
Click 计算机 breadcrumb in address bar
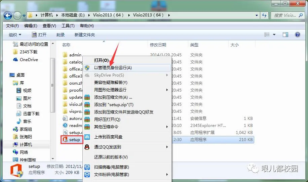click(47, 15)
